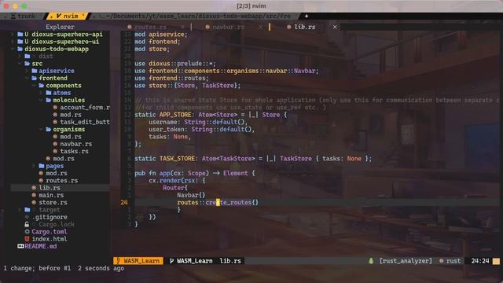Select lib.rs row in the explorer
The height and width of the screenshot is (283, 503).
pyautogui.click(x=60, y=188)
